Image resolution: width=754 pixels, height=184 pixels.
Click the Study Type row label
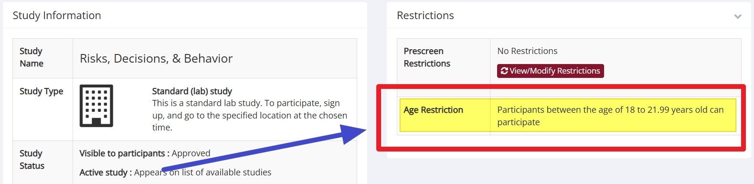click(41, 91)
